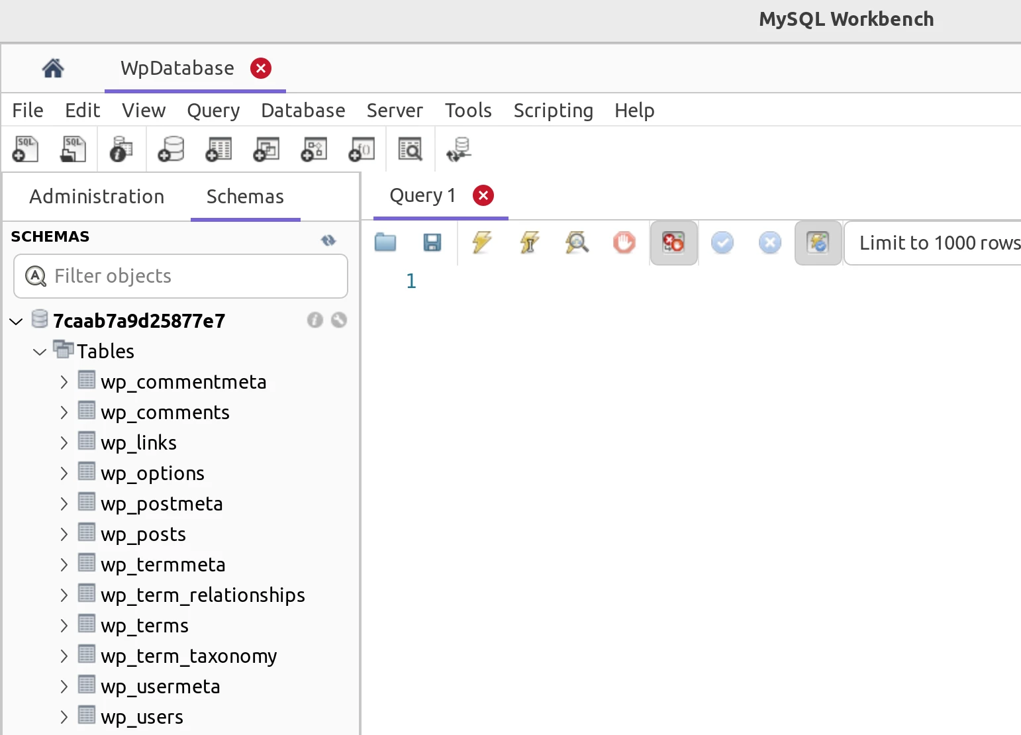Viewport: 1021px width, 735px height.
Task: Open a SQL script file
Action: pos(73,149)
